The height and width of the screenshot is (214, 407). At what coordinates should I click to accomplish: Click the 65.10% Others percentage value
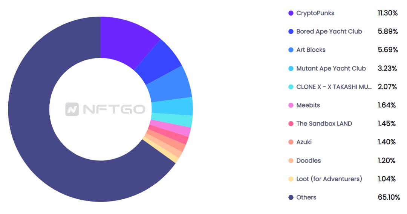coord(389,197)
